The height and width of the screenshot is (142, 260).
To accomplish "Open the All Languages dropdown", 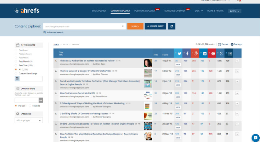I will 29,120.
